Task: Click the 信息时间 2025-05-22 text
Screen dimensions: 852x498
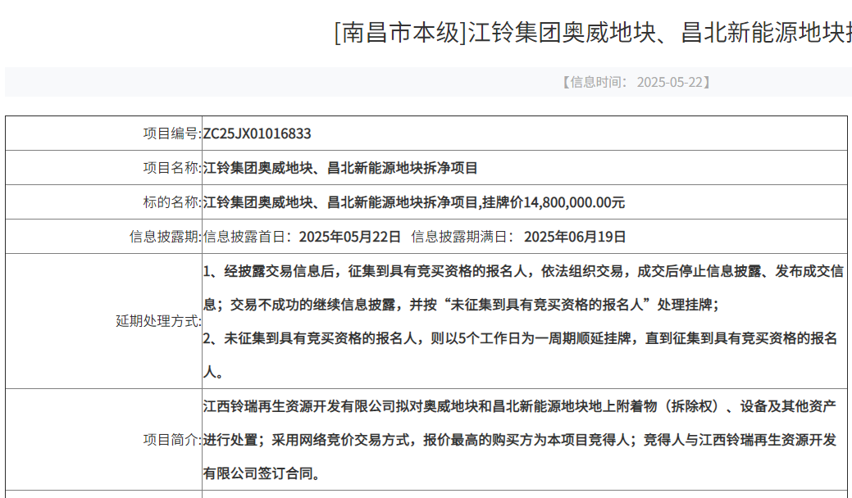Action: 635,82
